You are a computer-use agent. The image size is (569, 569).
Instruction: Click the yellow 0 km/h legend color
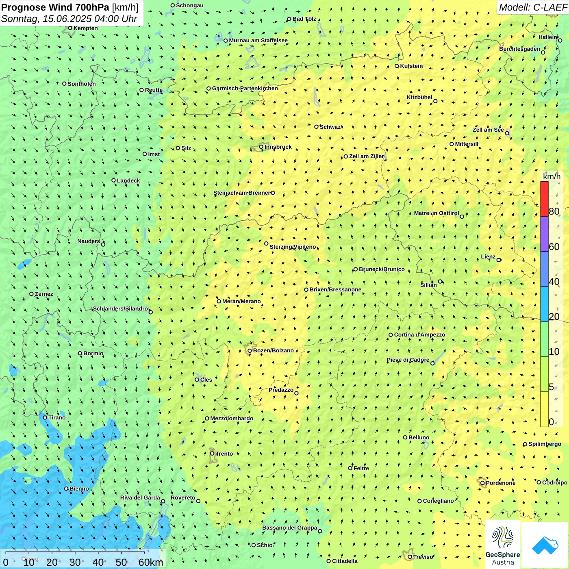pyautogui.click(x=544, y=409)
